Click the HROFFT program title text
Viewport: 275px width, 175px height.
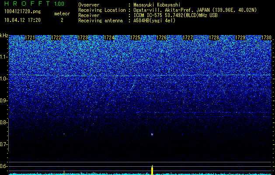coord(27,3)
